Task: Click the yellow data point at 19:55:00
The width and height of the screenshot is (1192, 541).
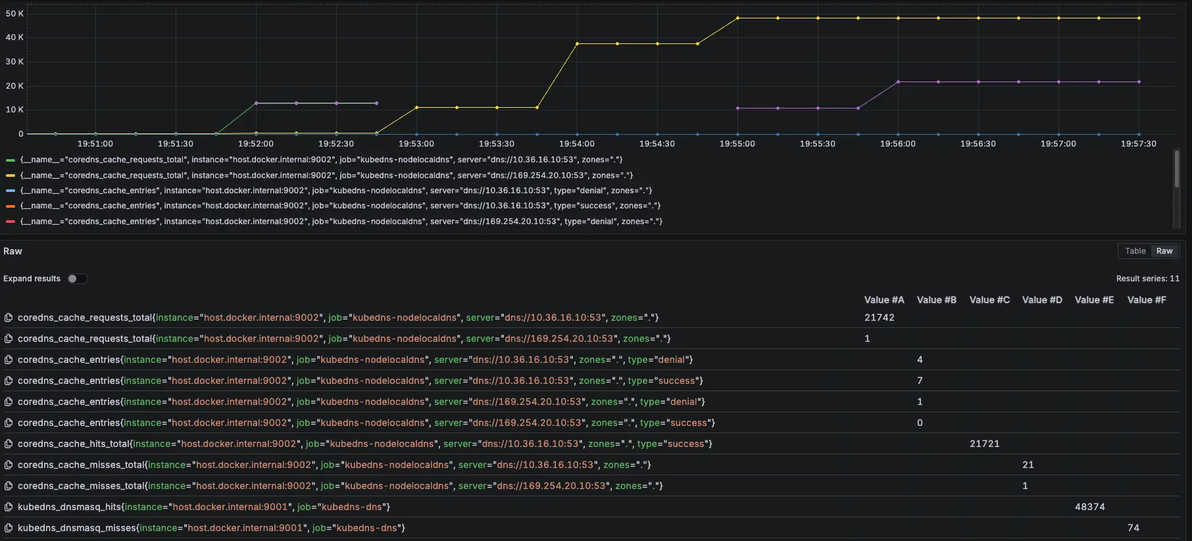Action: click(737, 18)
